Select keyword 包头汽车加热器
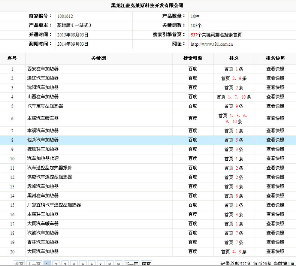Image resolution: width=296 pixels, height=266 pixels. 43,140
